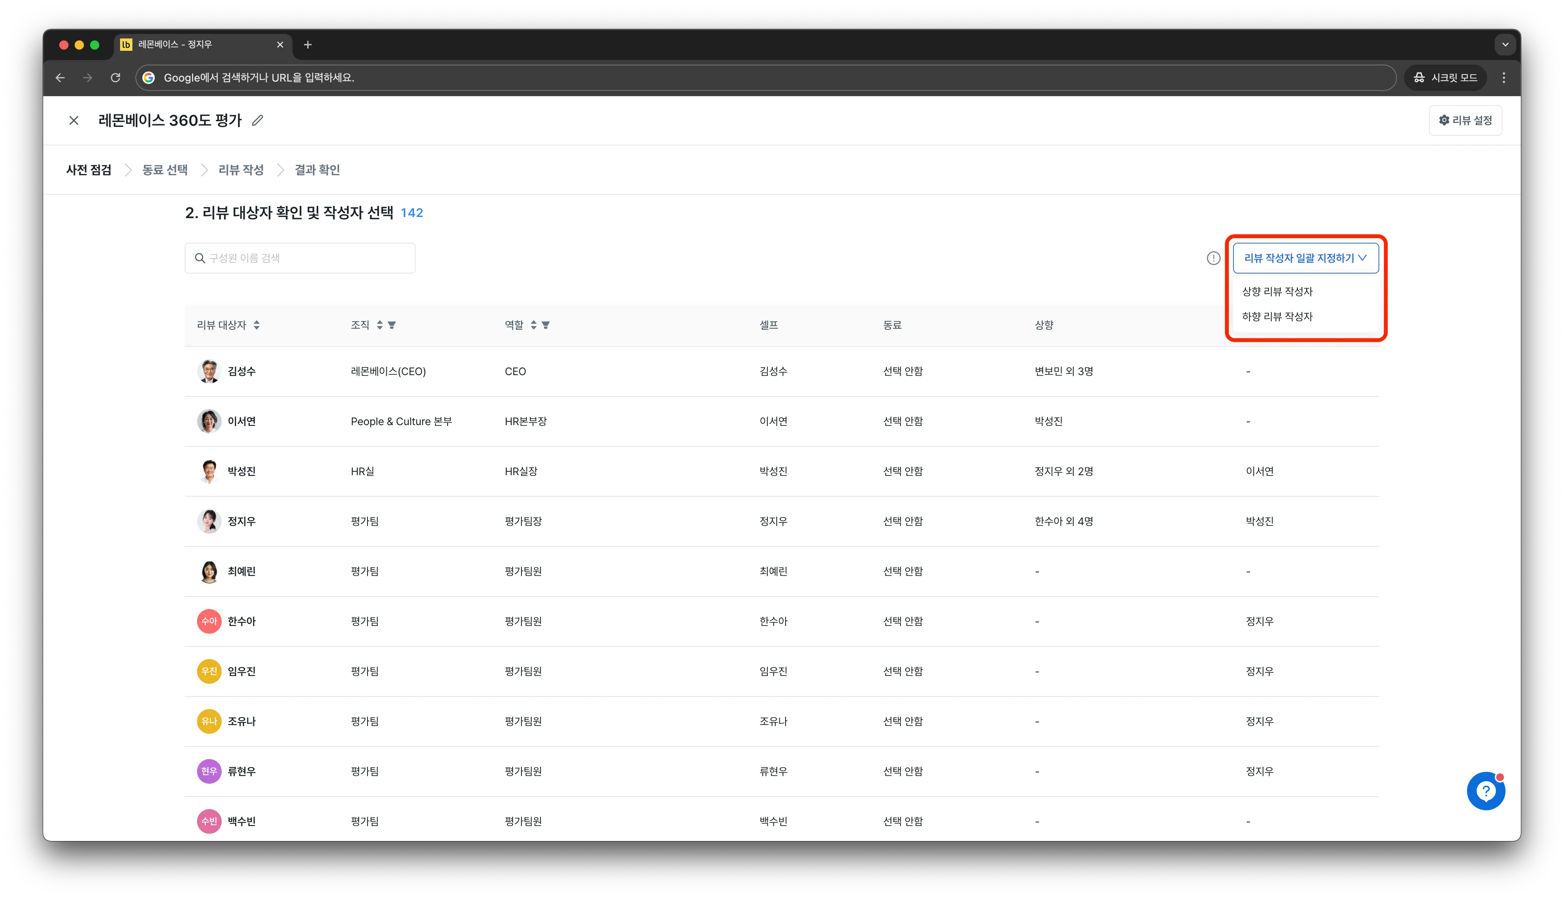Open 리뷰 설정 settings button
1564x898 pixels.
click(1465, 120)
